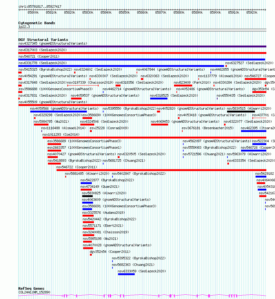Select the nsv4059566 gnomADStructuralVariants label

point(64,108)
